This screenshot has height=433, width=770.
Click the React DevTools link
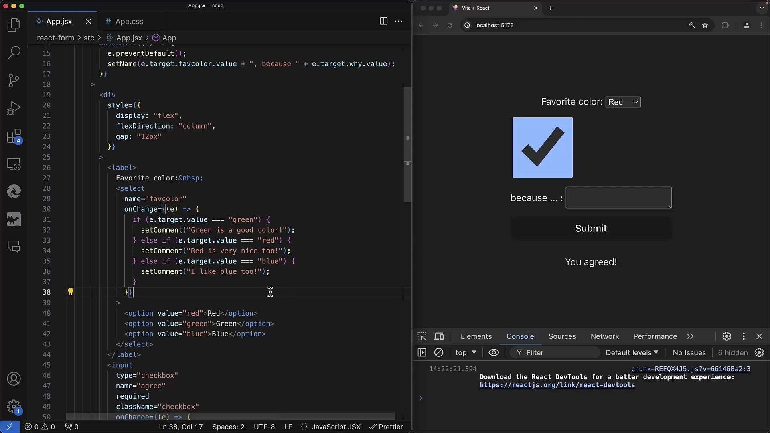[557, 385]
